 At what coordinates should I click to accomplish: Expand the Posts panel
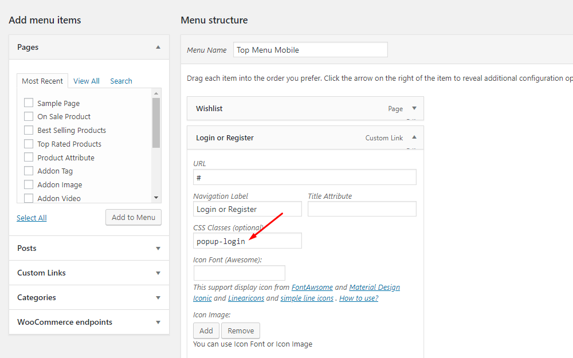(x=158, y=249)
